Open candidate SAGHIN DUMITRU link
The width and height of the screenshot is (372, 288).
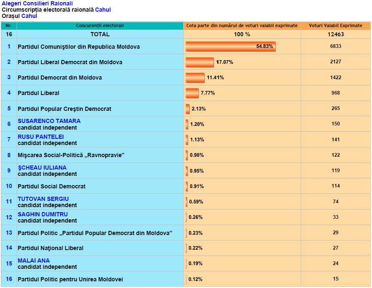[x=43, y=214]
